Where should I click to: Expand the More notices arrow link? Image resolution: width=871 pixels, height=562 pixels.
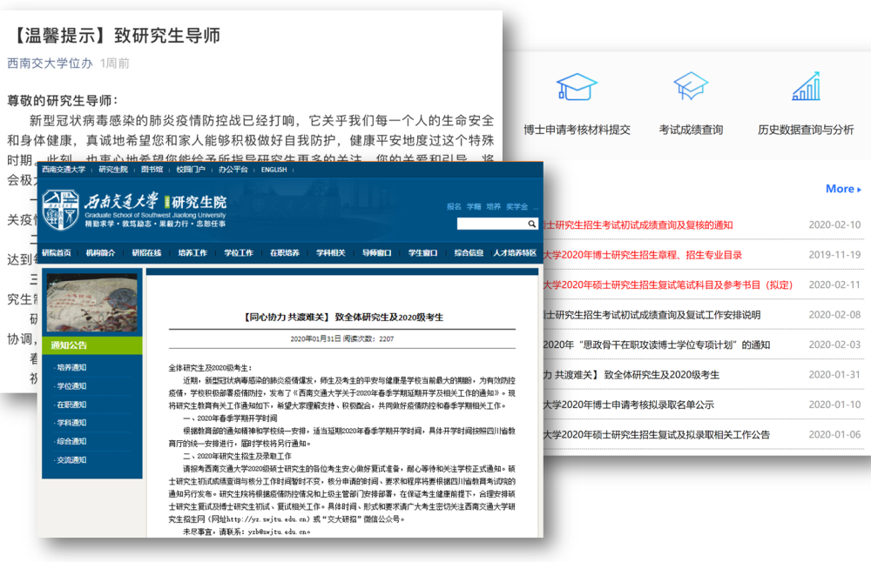coord(843,189)
